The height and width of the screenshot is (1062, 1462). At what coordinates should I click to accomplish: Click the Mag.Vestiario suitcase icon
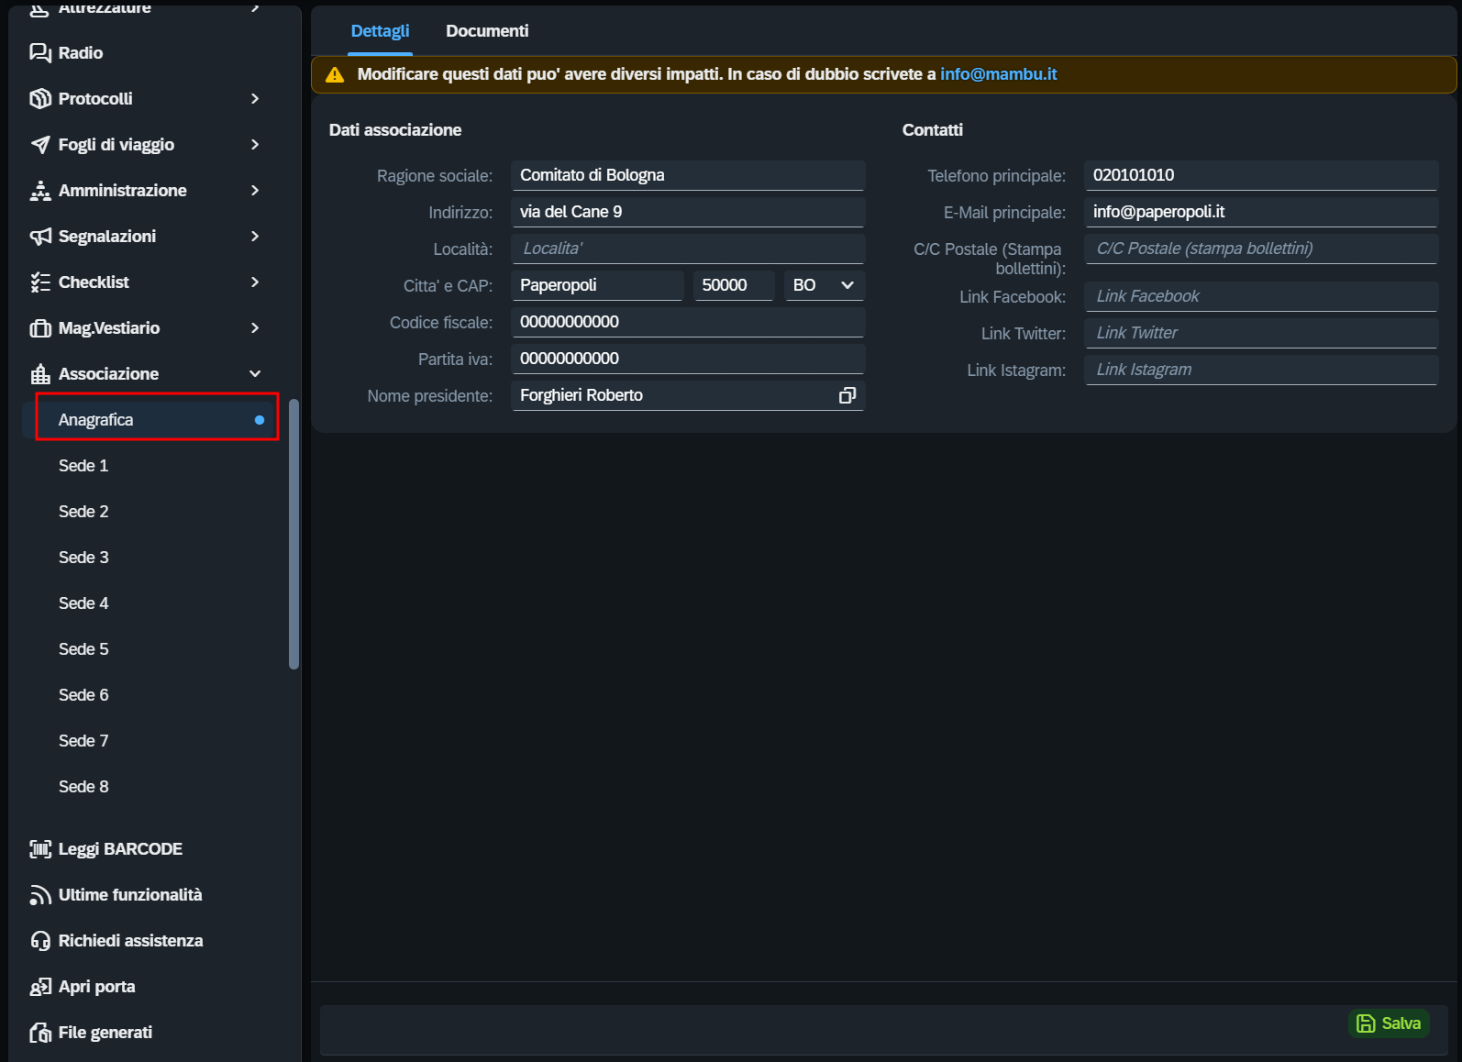pos(40,327)
